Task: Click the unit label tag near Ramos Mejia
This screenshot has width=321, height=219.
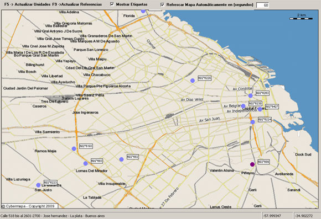Action: tap(86, 146)
